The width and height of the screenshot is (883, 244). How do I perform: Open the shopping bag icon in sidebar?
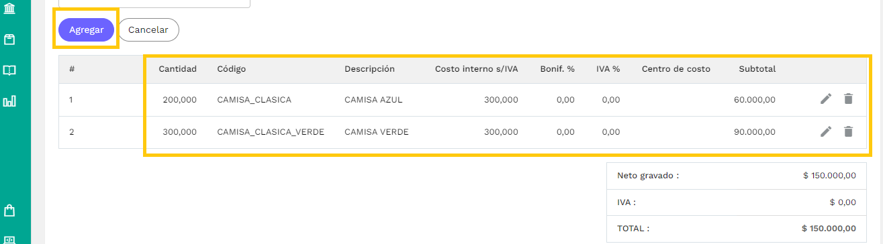pyautogui.click(x=9, y=210)
